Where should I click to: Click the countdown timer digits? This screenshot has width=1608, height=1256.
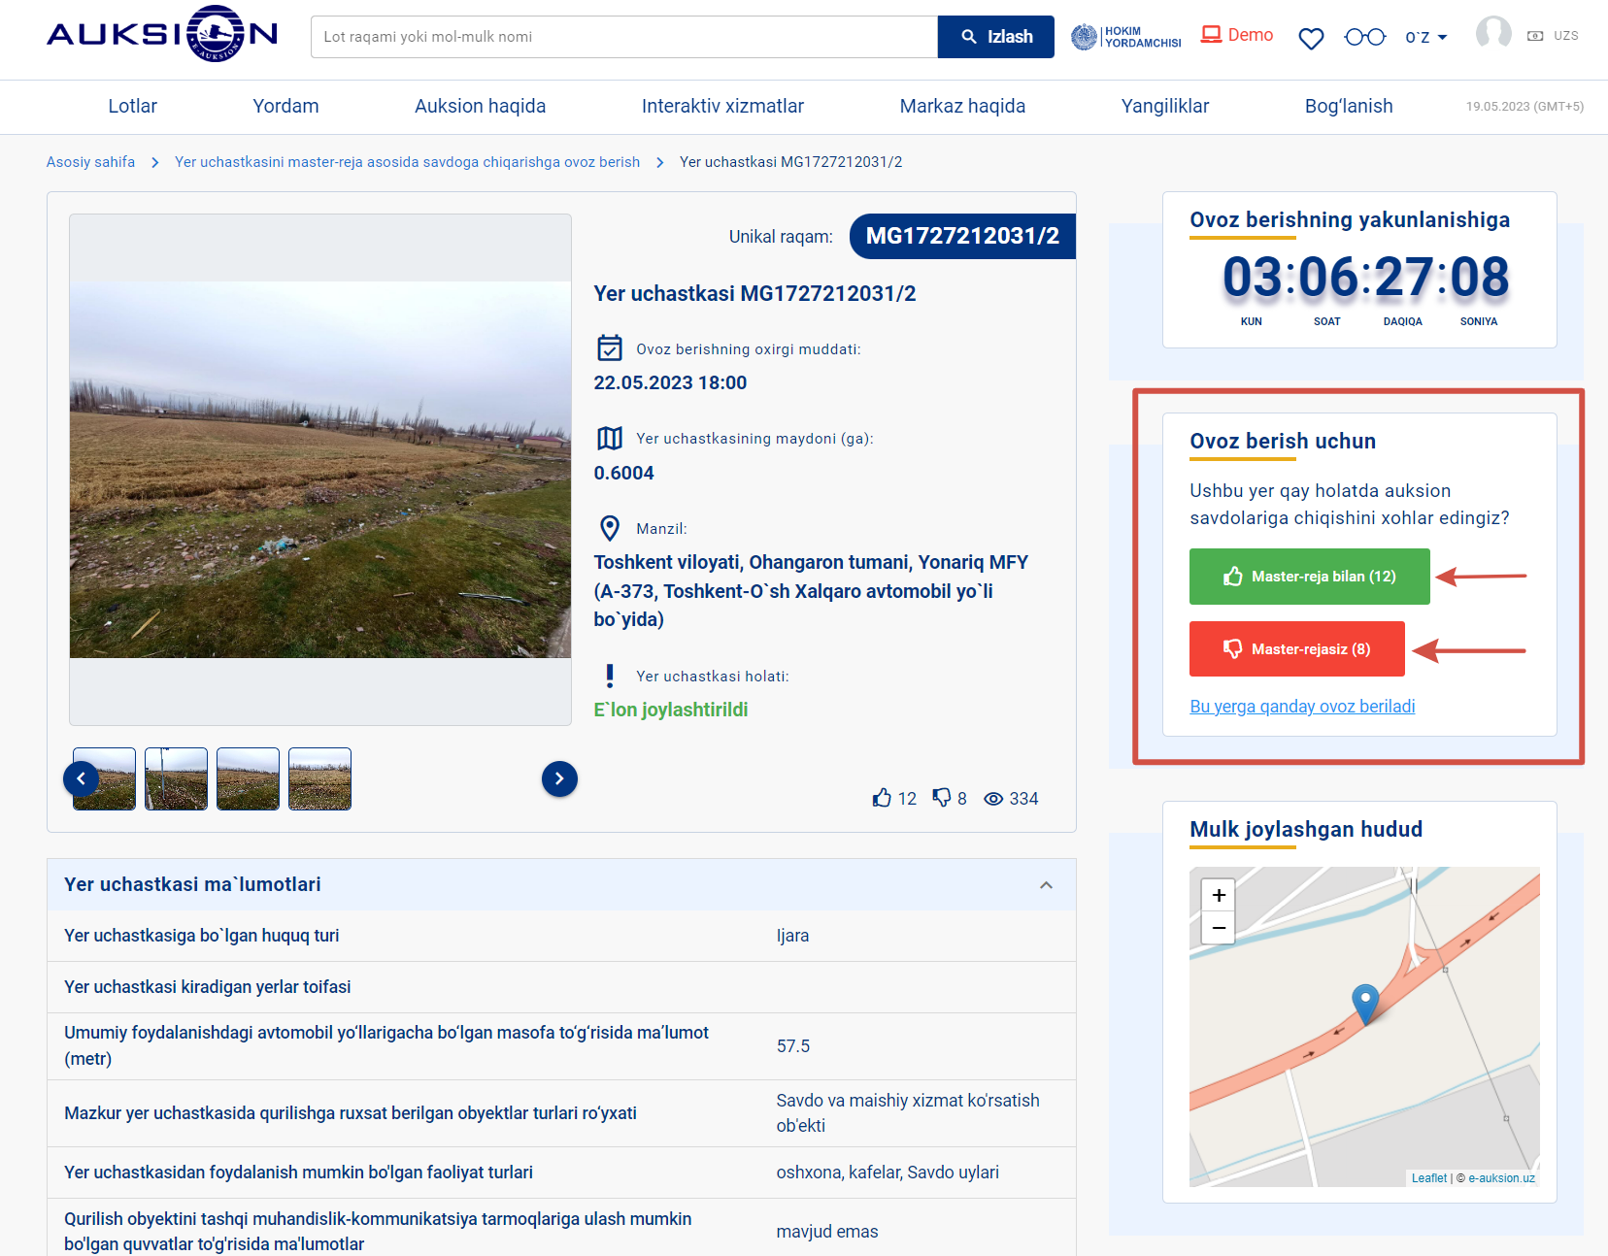click(1365, 278)
